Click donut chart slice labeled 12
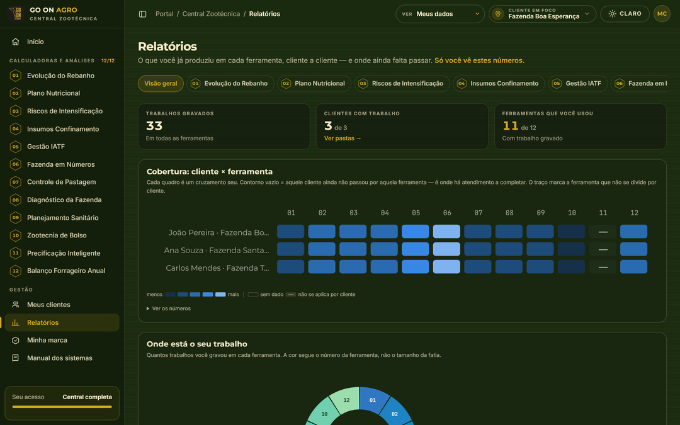680x425 pixels. tap(346, 400)
